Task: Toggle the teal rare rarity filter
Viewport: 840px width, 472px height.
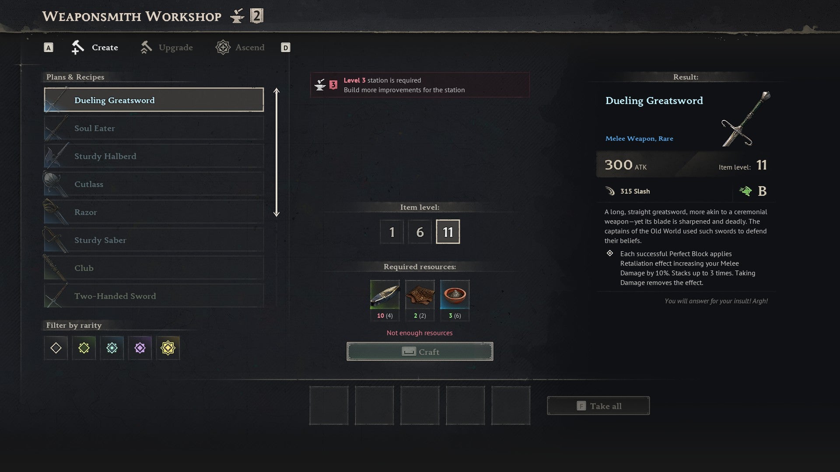Action: click(x=112, y=348)
